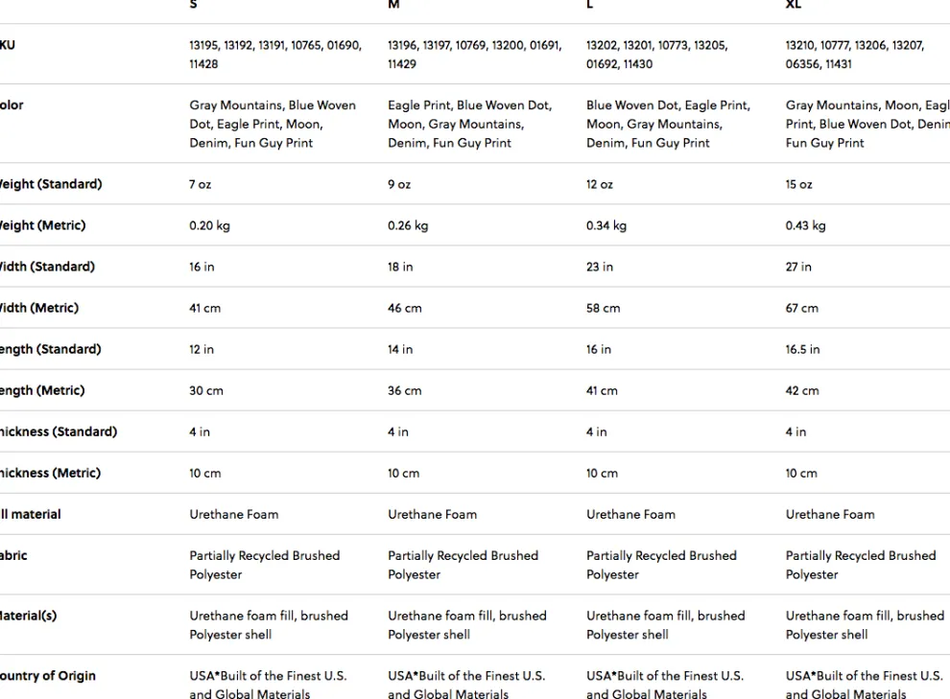Click the SKU list starting with 13195
This screenshot has height=699, width=950.
click(275, 55)
